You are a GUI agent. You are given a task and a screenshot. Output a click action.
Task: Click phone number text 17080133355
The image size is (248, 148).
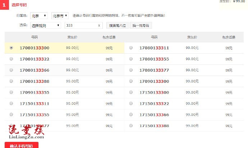[x=154, y=59]
